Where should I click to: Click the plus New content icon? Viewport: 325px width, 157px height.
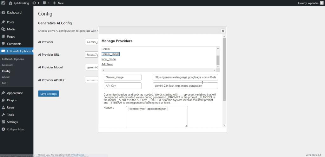tap(55, 3)
